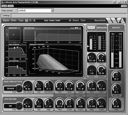The width and height of the screenshot is (128, 115).
Task: Click the late LO FREQ knob 629 Hz
Action: 60,103
